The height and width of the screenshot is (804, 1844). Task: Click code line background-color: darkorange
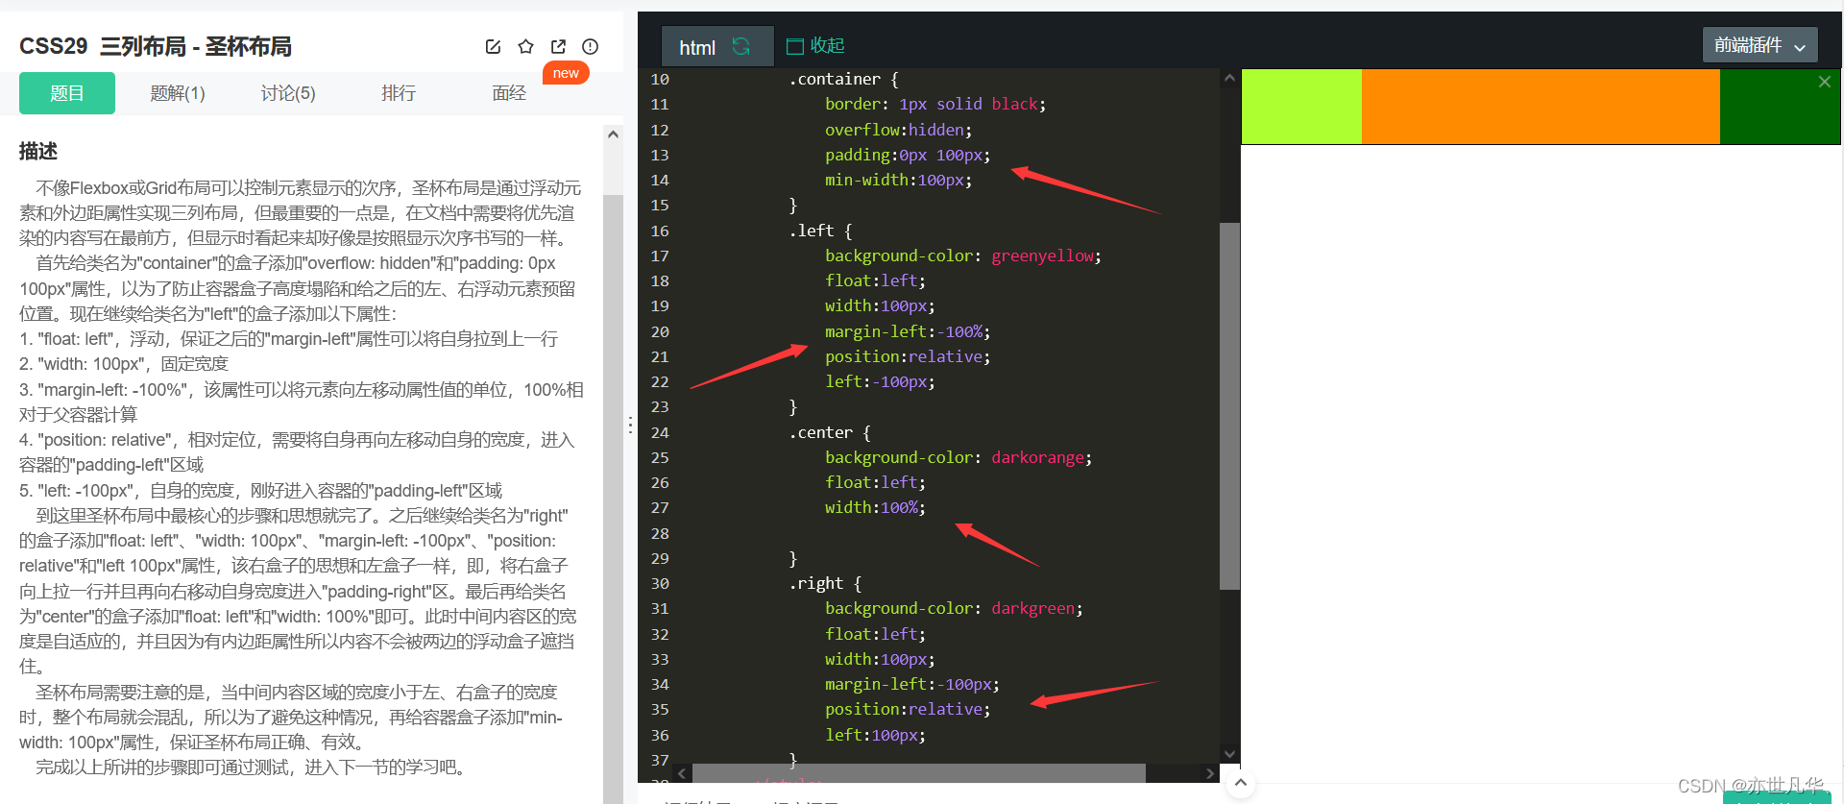tap(958, 457)
